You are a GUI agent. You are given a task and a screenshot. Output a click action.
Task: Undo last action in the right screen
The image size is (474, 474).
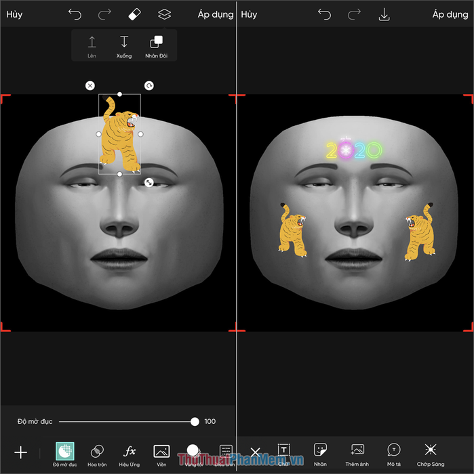click(x=324, y=14)
